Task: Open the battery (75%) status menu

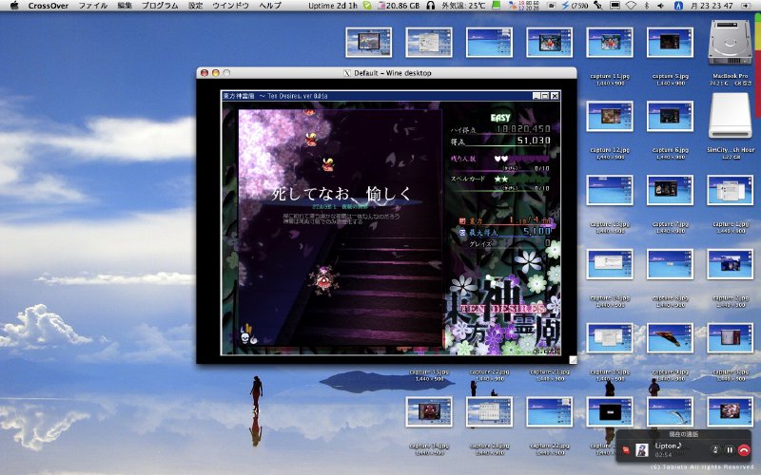Action: pos(575,6)
